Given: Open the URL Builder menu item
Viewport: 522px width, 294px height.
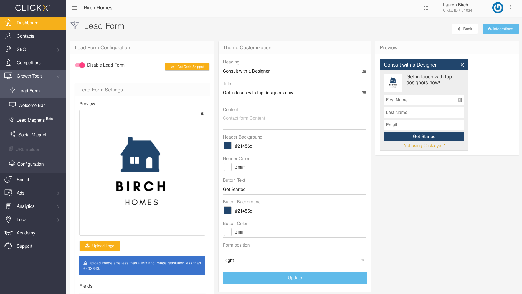Looking at the screenshot, I should coord(33,149).
